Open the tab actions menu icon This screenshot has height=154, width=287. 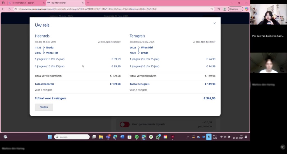pyautogui.click(x=3, y=3)
